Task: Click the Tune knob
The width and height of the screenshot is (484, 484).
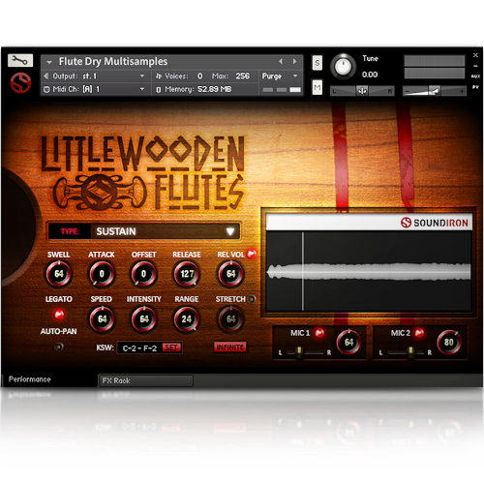Action: [343, 67]
